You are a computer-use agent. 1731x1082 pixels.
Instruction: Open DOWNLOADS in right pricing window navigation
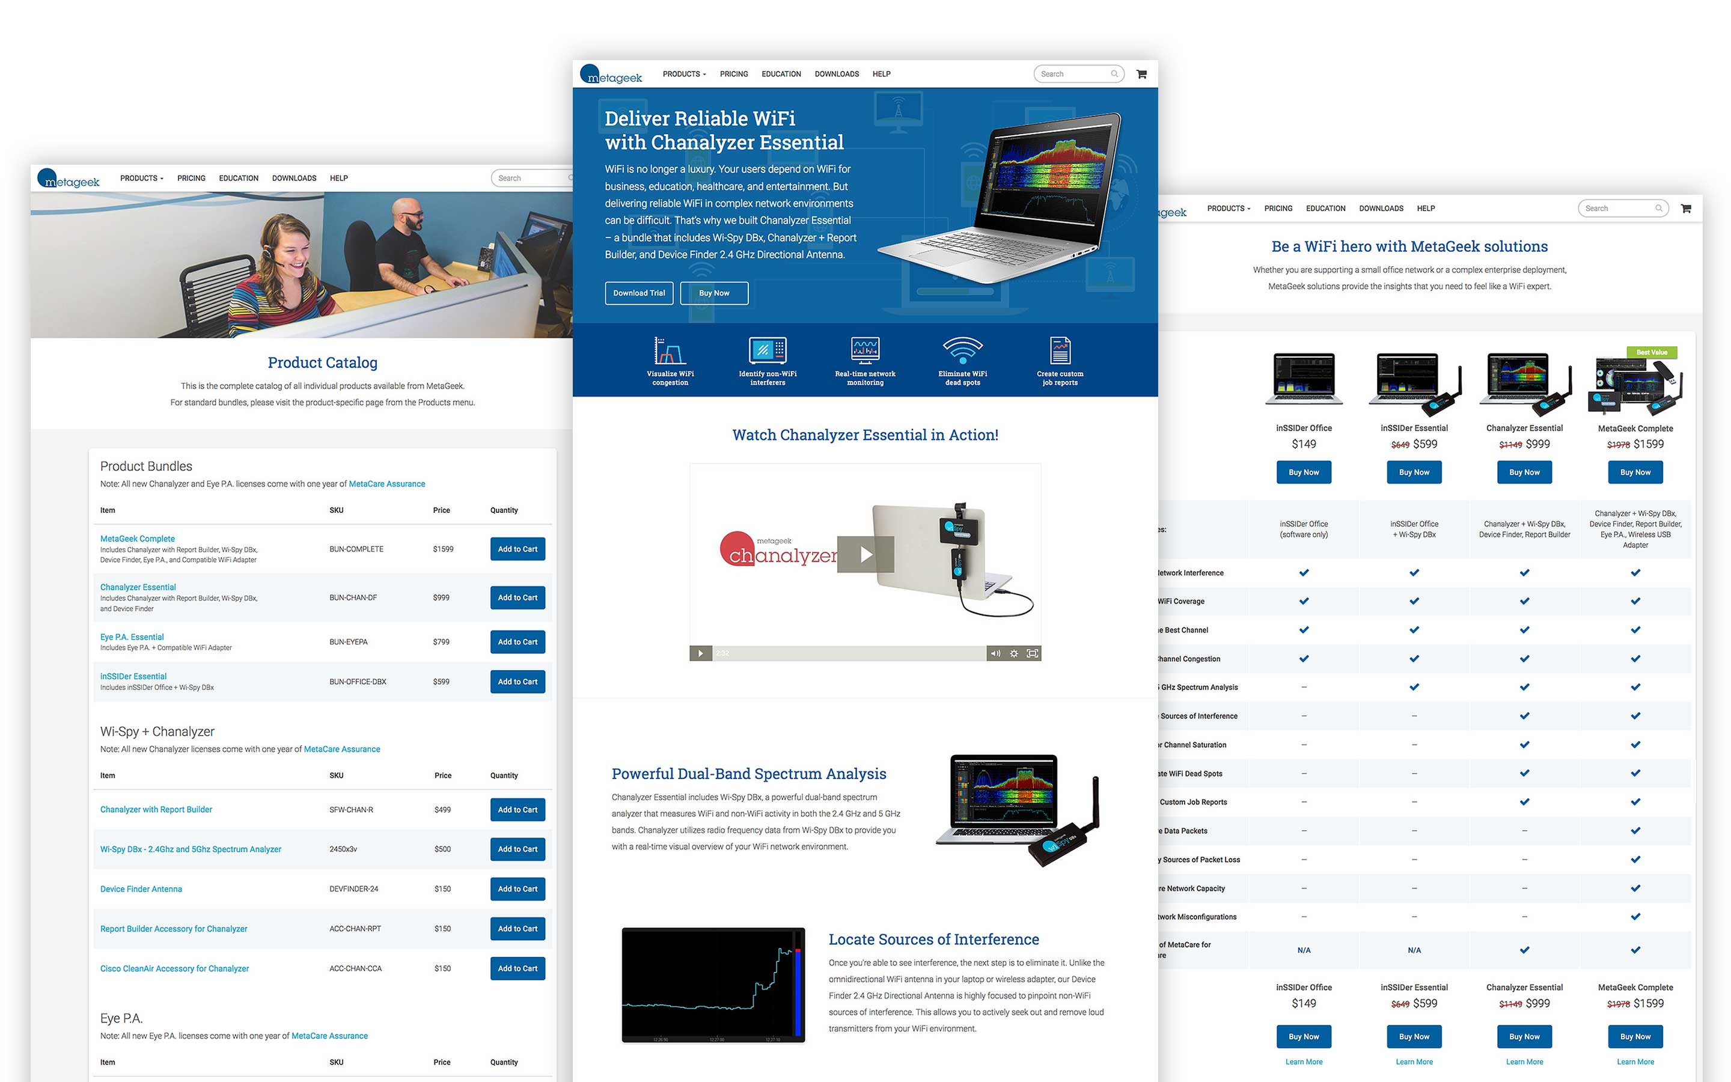(x=1381, y=208)
